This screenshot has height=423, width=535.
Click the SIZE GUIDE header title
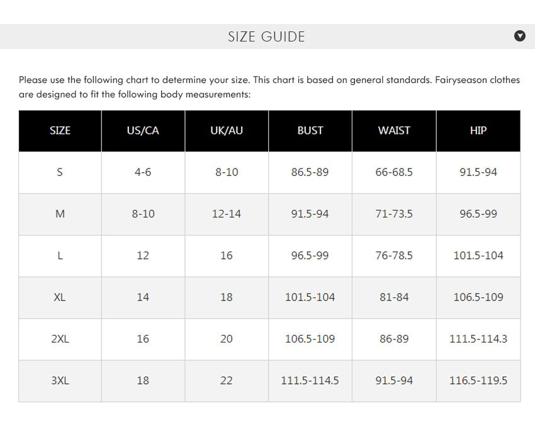pyautogui.click(x=266, y=36)
